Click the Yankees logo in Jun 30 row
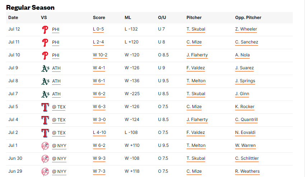This screenshot has height=177, width=305. [45, 159]
